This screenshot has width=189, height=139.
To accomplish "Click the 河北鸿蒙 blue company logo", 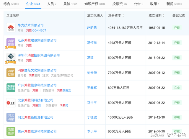I will [11, 117].
